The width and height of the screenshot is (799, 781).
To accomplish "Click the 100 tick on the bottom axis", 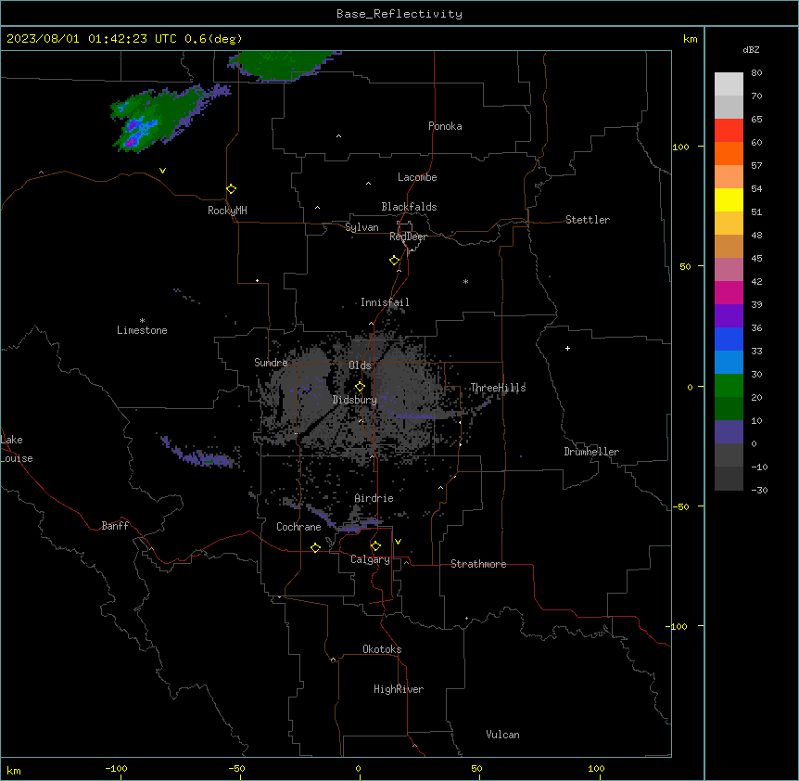I will coord(596,768).
